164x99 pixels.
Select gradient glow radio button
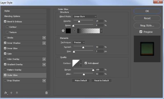pos(75,31)
